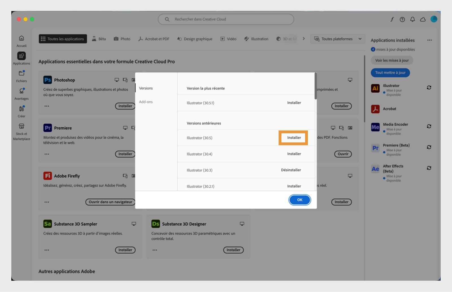
Task: Update After Effects (Beta) via refresh icon
Action: coord(429,168)
